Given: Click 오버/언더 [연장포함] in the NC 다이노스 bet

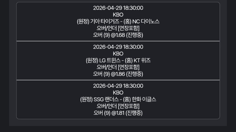Looking at the screenshot, I should pos(118,28).
